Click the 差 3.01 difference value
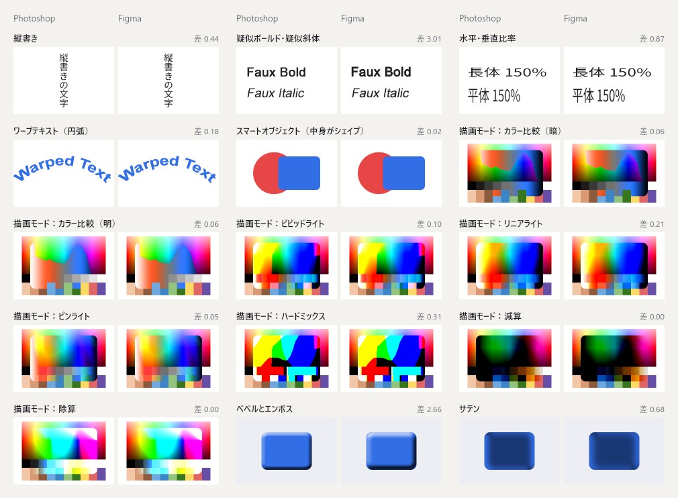 coord(429,39)
